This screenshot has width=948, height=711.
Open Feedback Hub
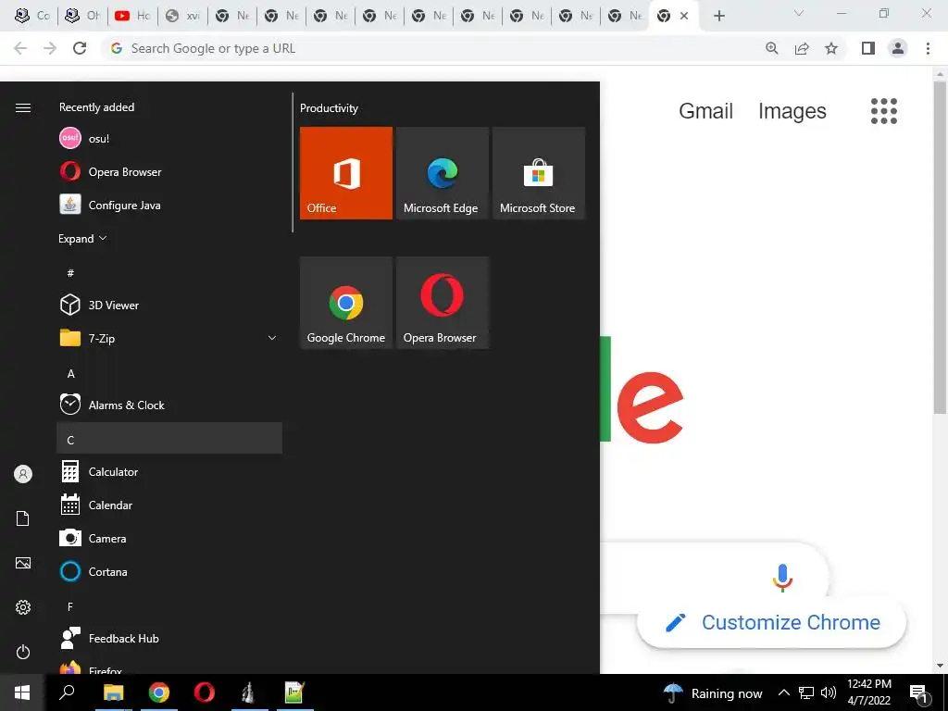[169, 638]
